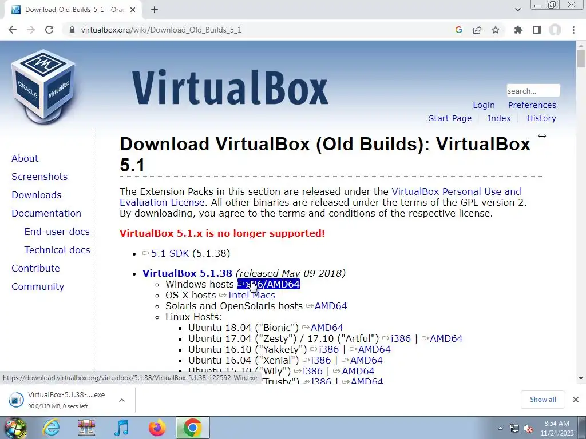
Task: View site security lock info
Action: click(x=72, y=30)
